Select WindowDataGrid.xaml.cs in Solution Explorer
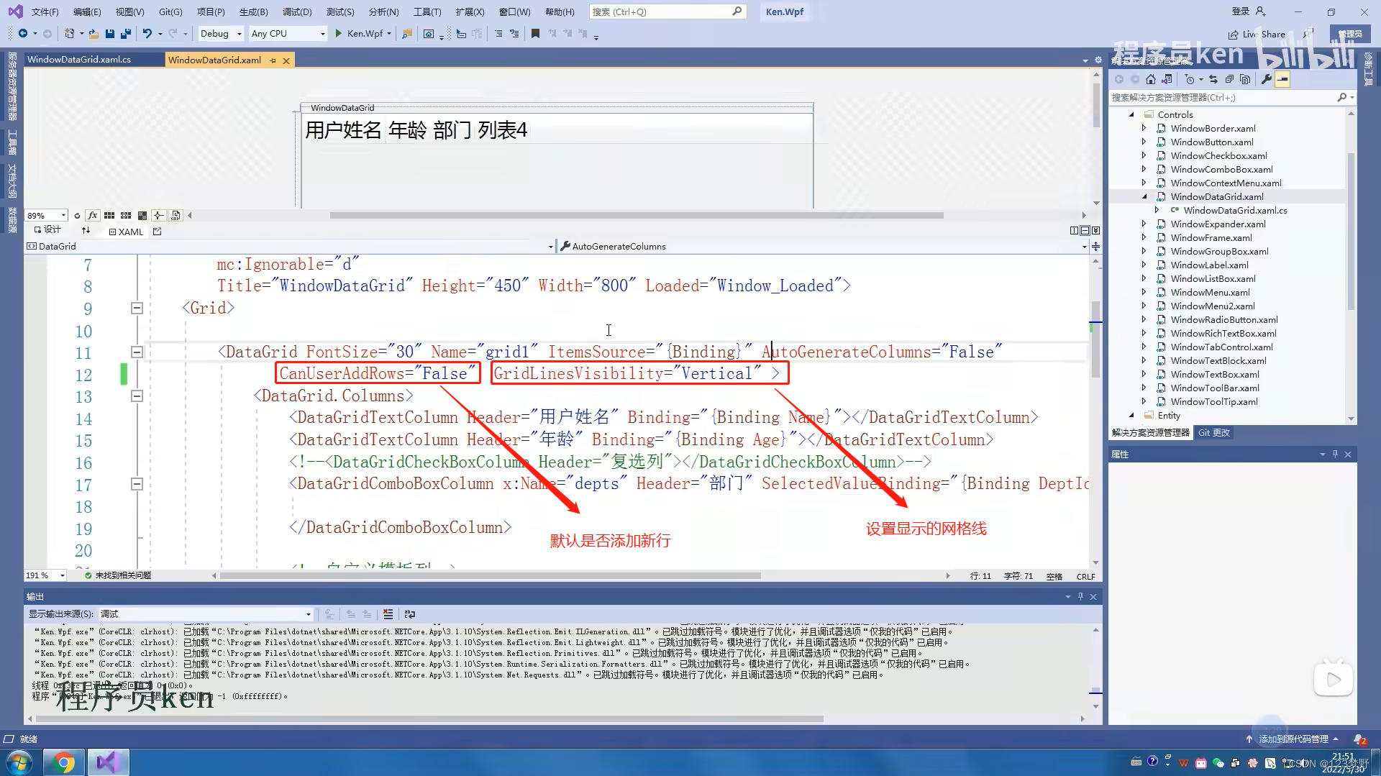Image resolution: width=1381 pixels, height=776 pixels. tap(1235, 210)
